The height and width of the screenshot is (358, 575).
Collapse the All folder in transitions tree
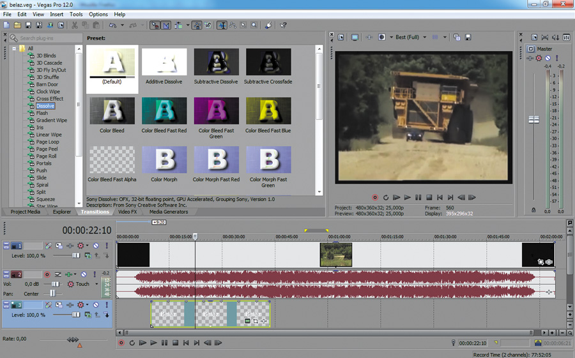pos(14,48)
